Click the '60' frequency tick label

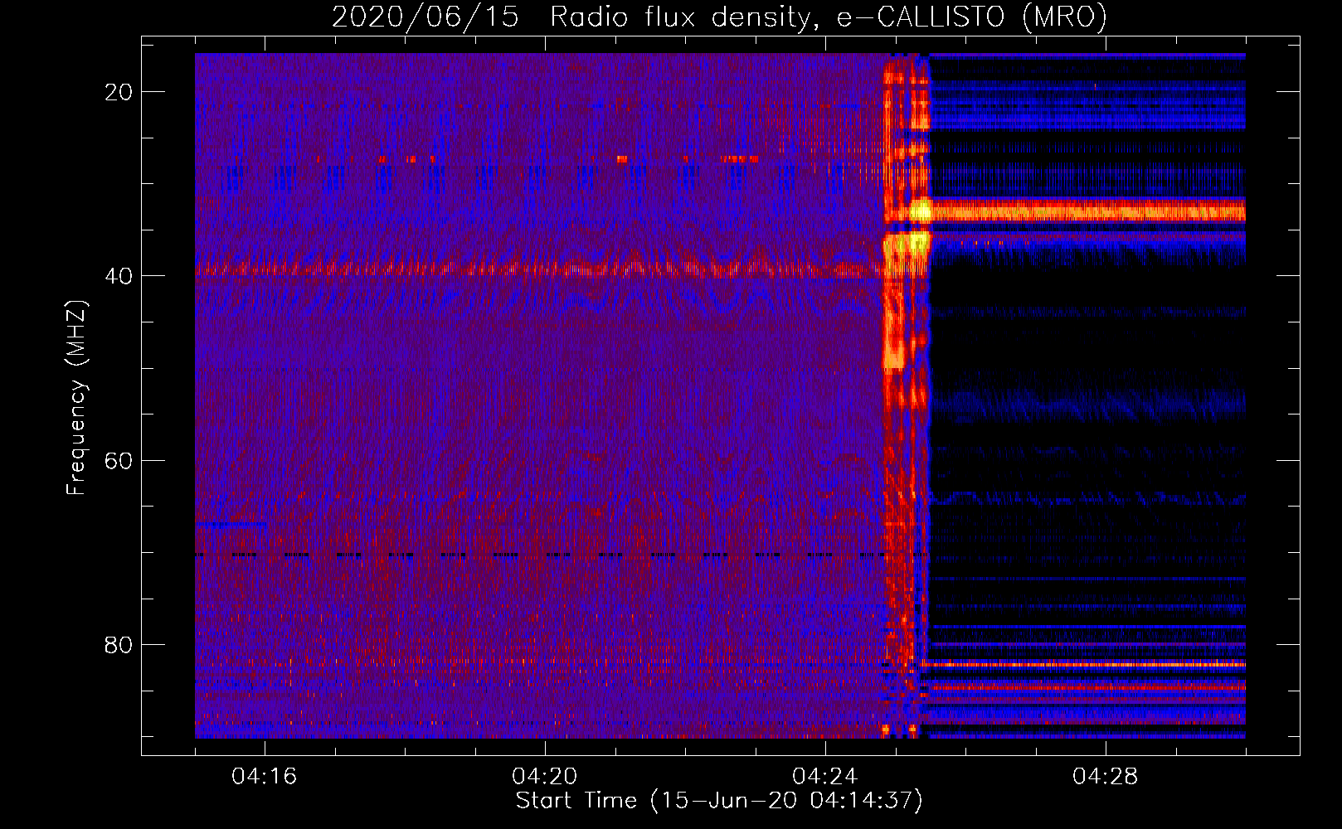click(119, 460)
